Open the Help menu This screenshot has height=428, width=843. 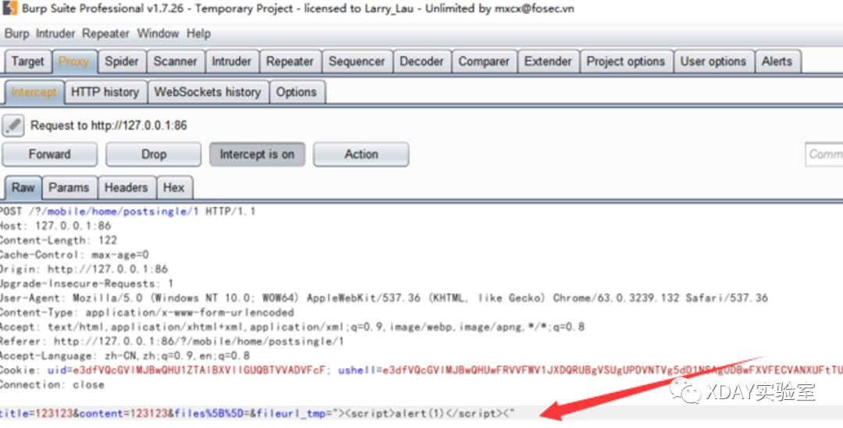point(198,34)
